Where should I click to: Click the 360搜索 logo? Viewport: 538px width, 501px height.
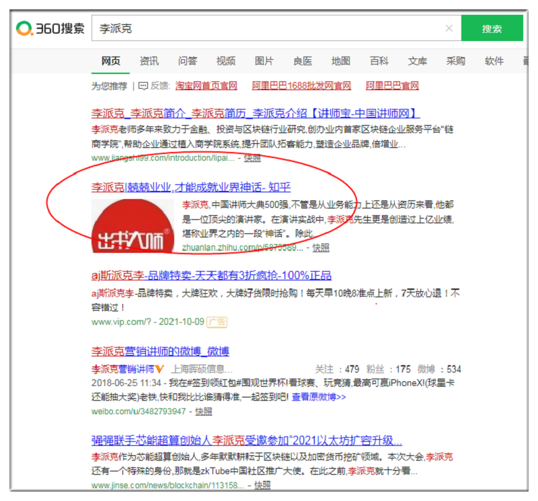point(51,28)
